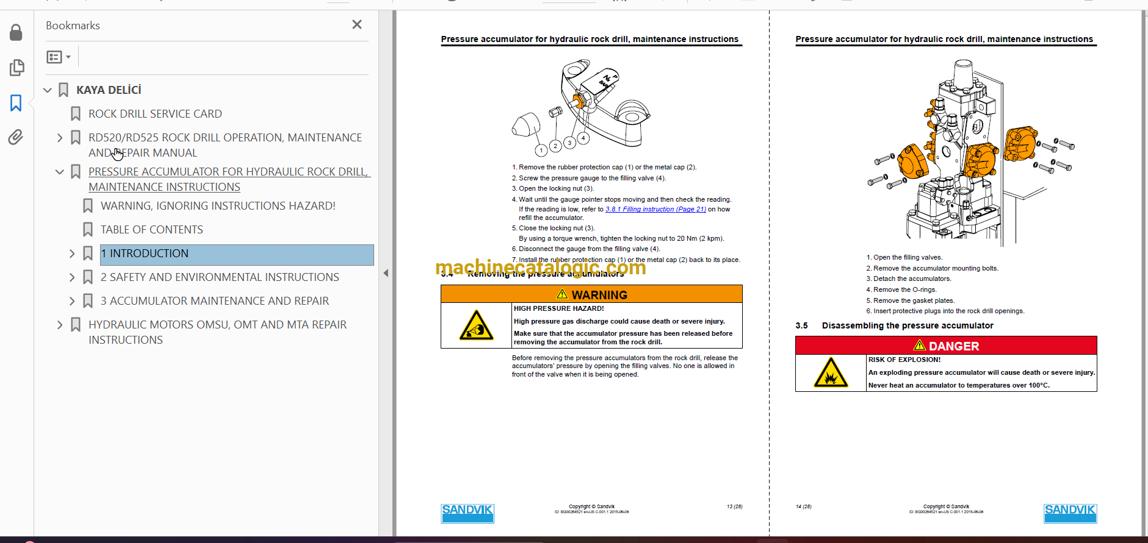The width and height of the screenshot is (1148, 543).
Task: Open the attachments paperclip panel
Action: click(16, 137)
